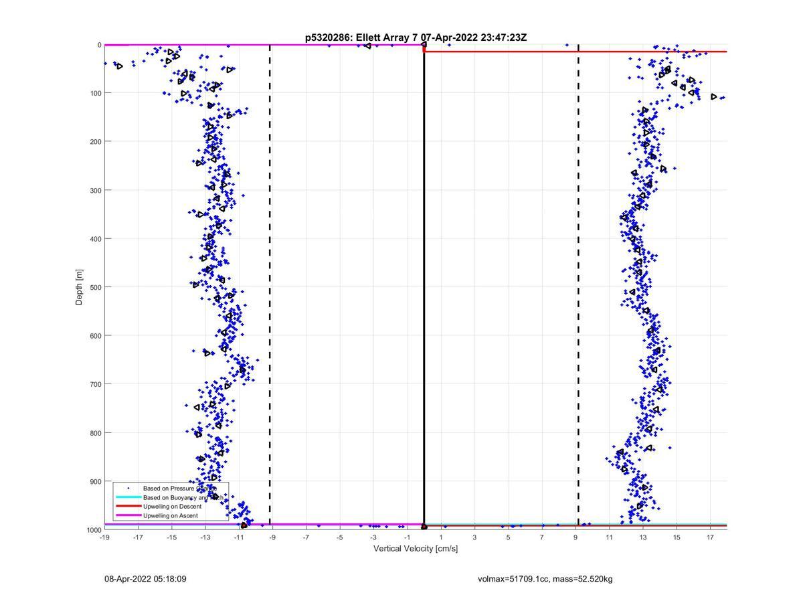The image size is (803, 595).
Task: Click the positive '11' x-axis tick label
Action: 609,537
